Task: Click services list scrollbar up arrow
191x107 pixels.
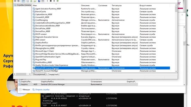Action: [176, 5]
